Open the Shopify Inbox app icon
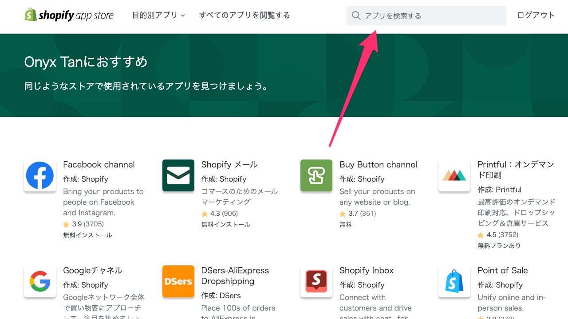568x319 pixels. (316, 281)
